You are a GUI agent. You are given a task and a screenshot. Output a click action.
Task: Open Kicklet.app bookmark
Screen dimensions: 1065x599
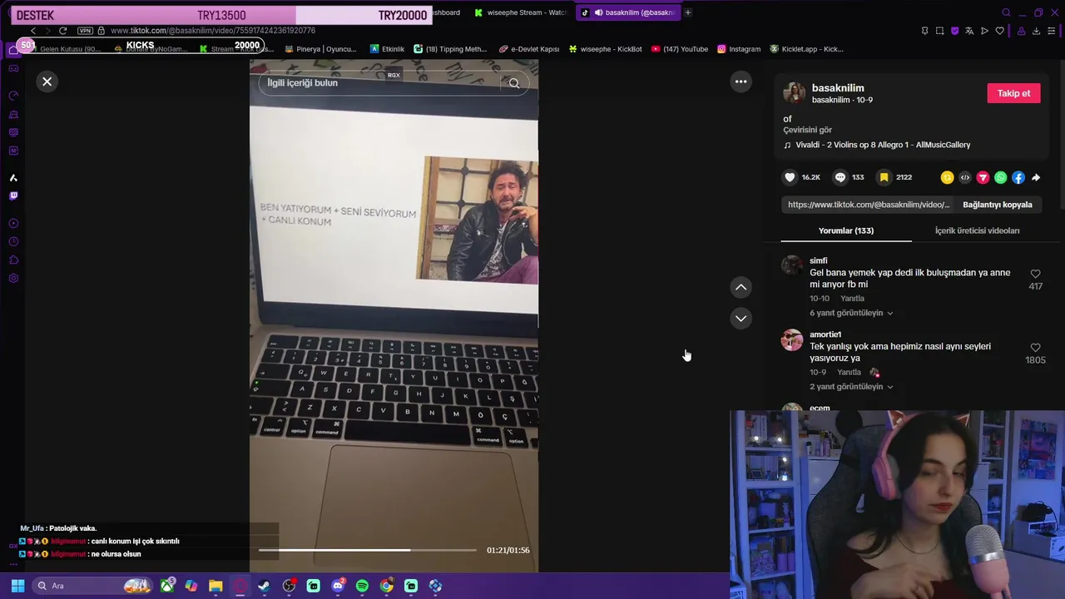(806, 49)
